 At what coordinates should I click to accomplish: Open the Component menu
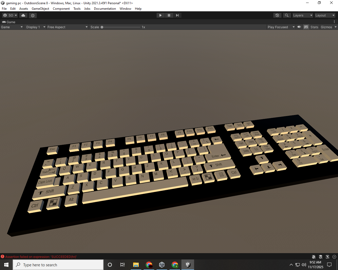click(61, 8)
